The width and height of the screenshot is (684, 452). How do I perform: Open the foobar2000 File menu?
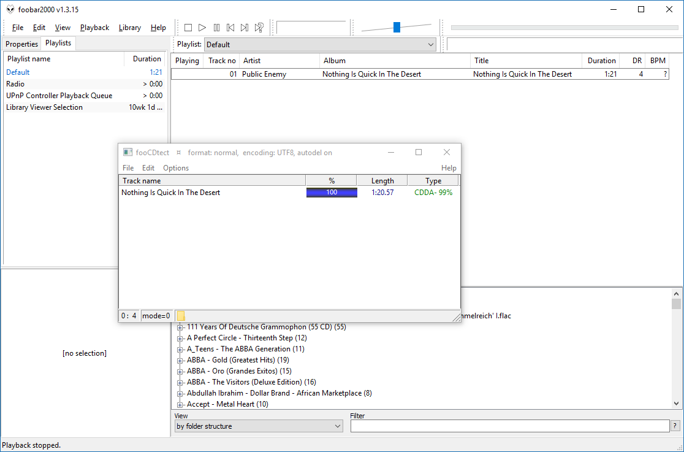pos(17,28)
